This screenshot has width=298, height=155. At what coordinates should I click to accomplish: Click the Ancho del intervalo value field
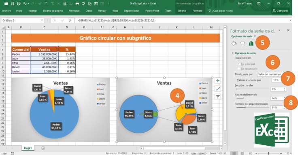(x=277, y=98)
